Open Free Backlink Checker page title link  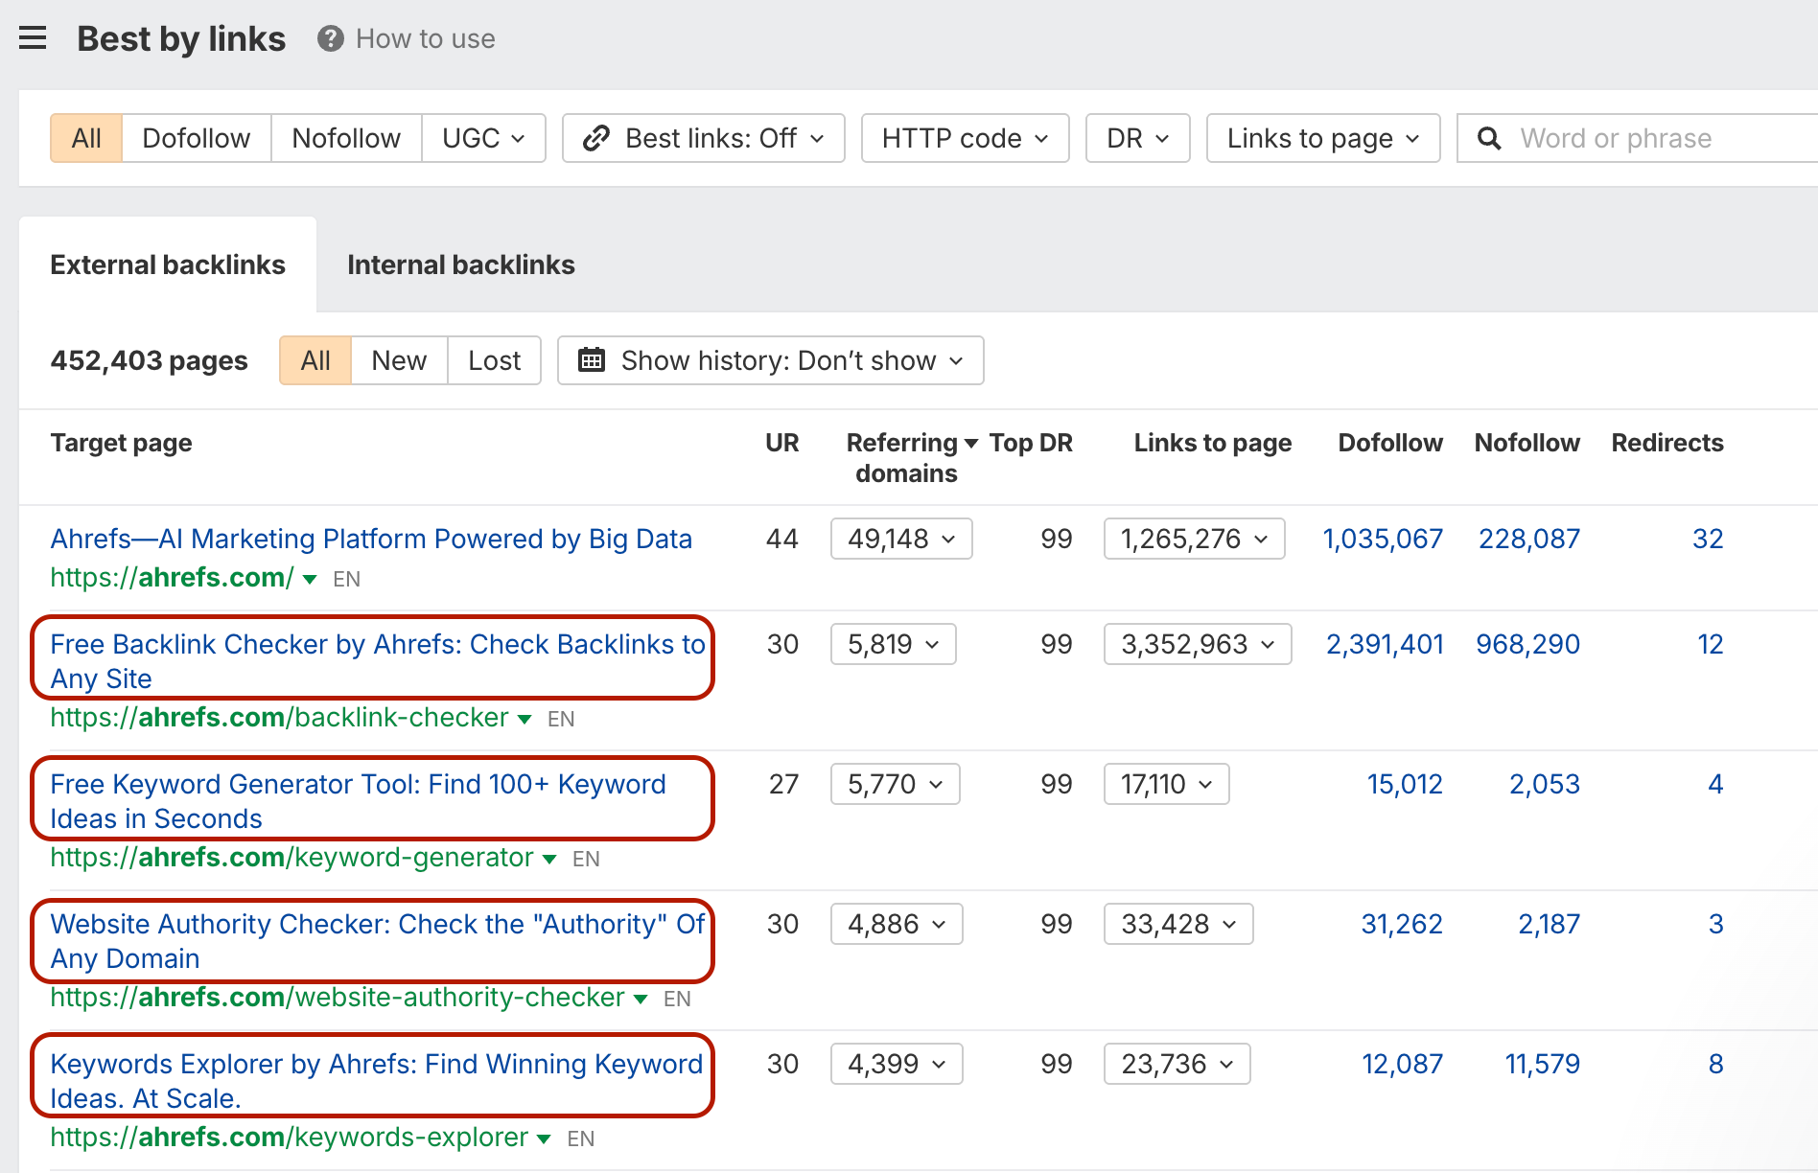click(x=377, y=660)
